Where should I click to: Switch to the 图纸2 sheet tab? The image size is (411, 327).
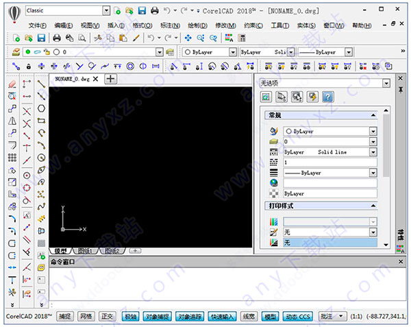click(113, 251)
